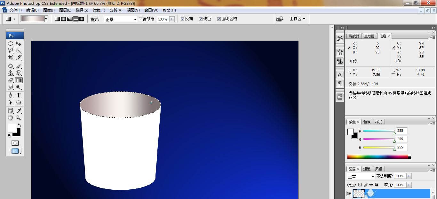Select the Path Selection tool

11,102
